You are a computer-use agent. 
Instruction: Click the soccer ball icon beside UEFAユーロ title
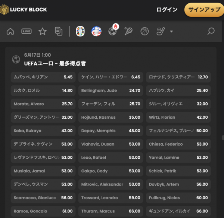(16, 59)
